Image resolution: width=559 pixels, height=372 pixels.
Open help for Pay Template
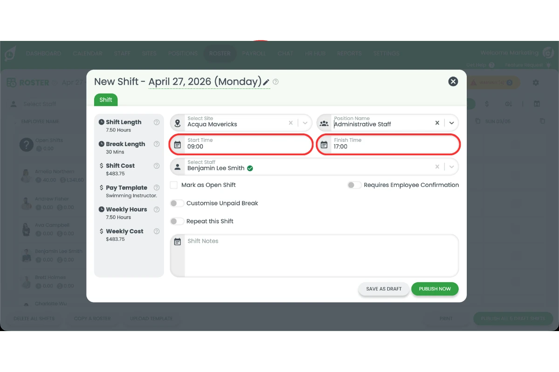tap(157, 188)
